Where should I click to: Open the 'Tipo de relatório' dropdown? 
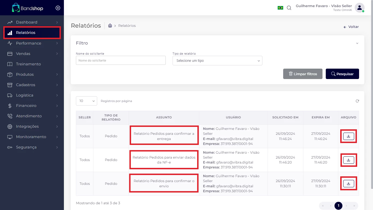point(217,61)
